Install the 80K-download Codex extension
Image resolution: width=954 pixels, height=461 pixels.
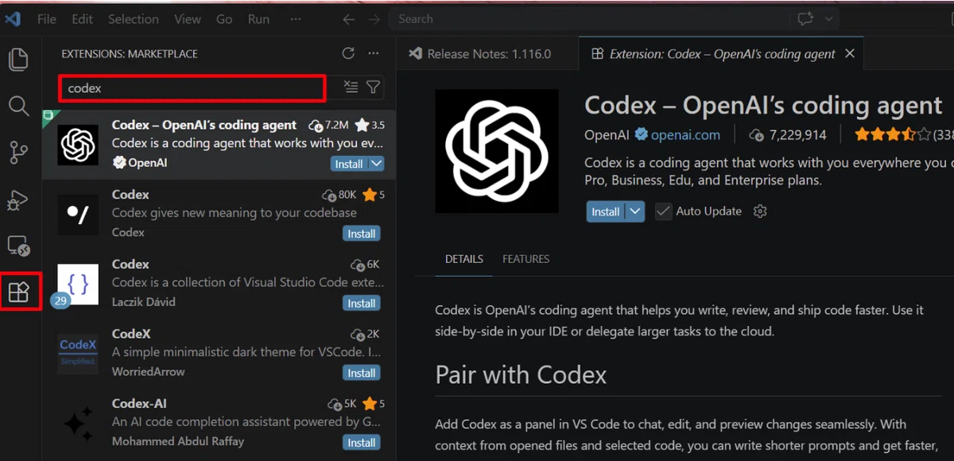pyautogui.click(x=362, y=234)
